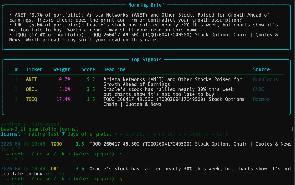Viewport: 295px width, 185px height.
Task: Click the Weight column header
Action: pyautogui.click(x=62, y=69)
